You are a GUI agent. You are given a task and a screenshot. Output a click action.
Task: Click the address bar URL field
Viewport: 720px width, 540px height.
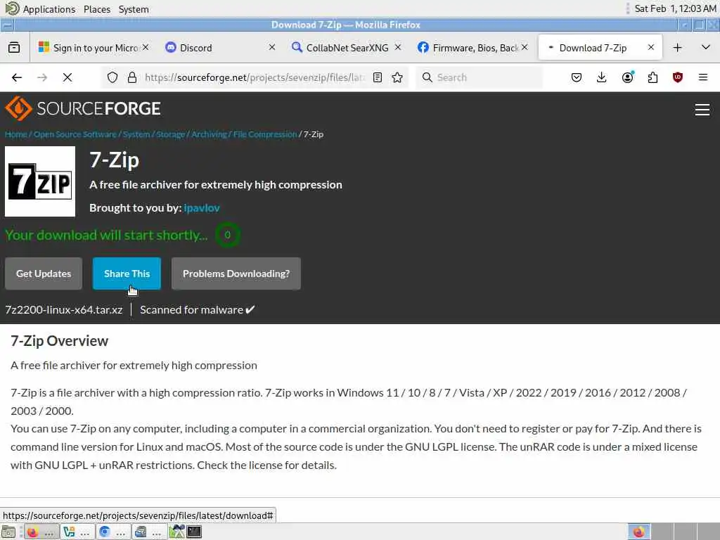[x=255, y=77]
